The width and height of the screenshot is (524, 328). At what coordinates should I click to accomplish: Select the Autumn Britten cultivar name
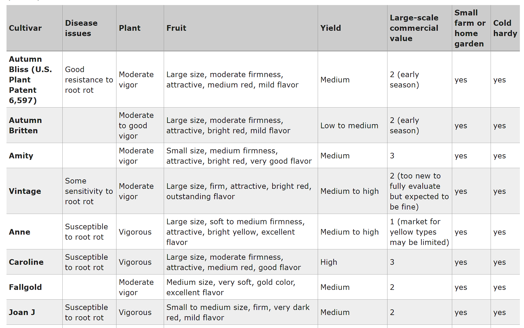25,126
